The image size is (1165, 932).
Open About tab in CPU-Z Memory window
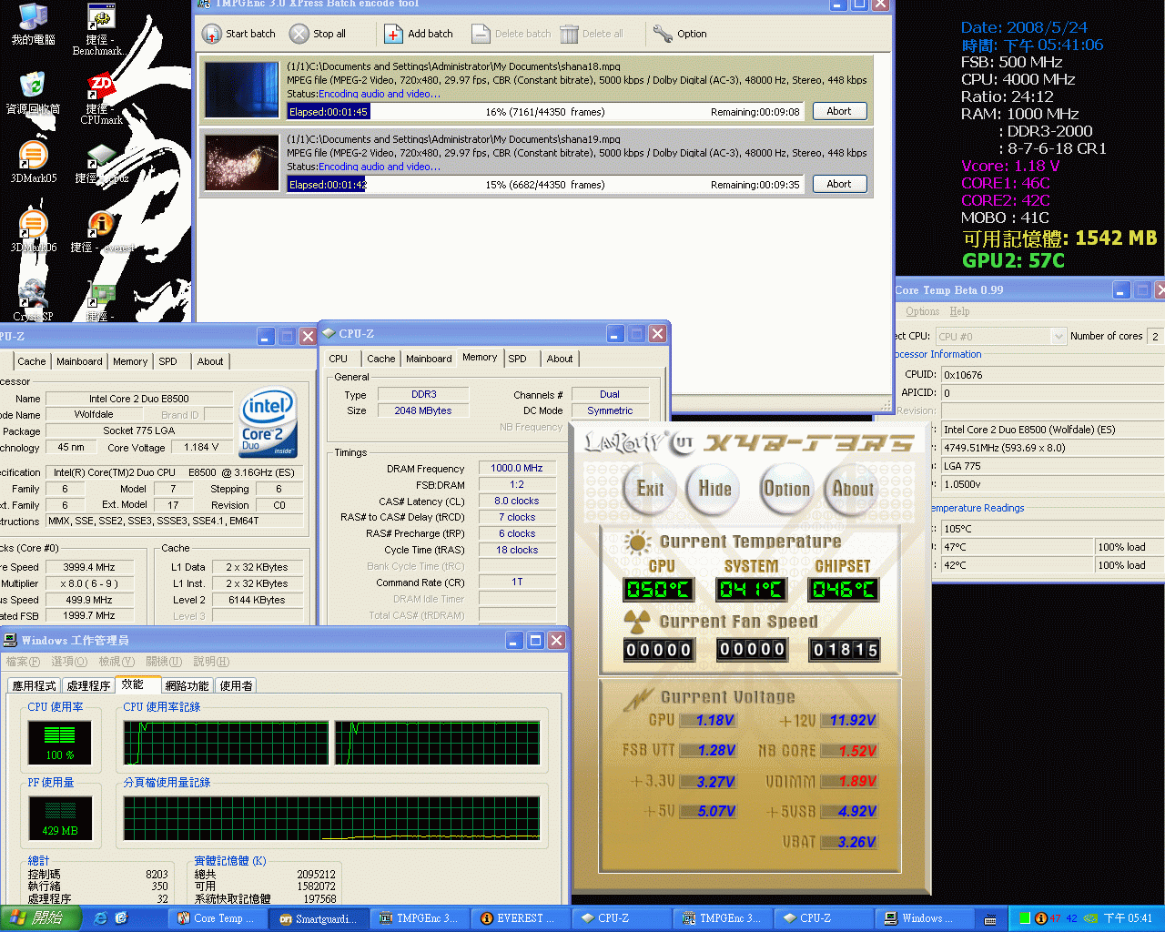point(560,359)
